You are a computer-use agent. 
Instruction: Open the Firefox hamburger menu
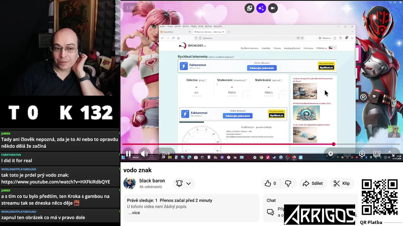[352, 38]
